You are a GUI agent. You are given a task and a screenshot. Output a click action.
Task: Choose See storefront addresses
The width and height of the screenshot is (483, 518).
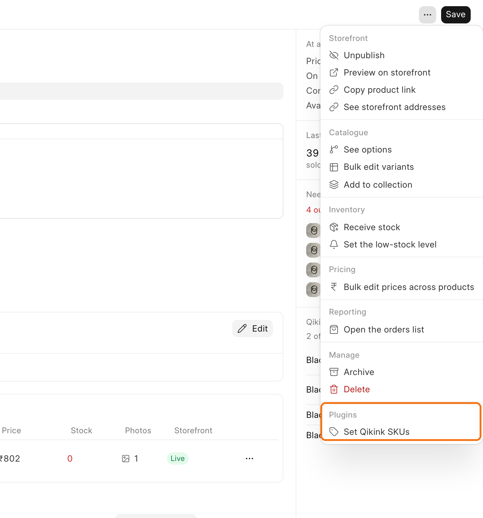pyautogui.click(x=402, y=107)
